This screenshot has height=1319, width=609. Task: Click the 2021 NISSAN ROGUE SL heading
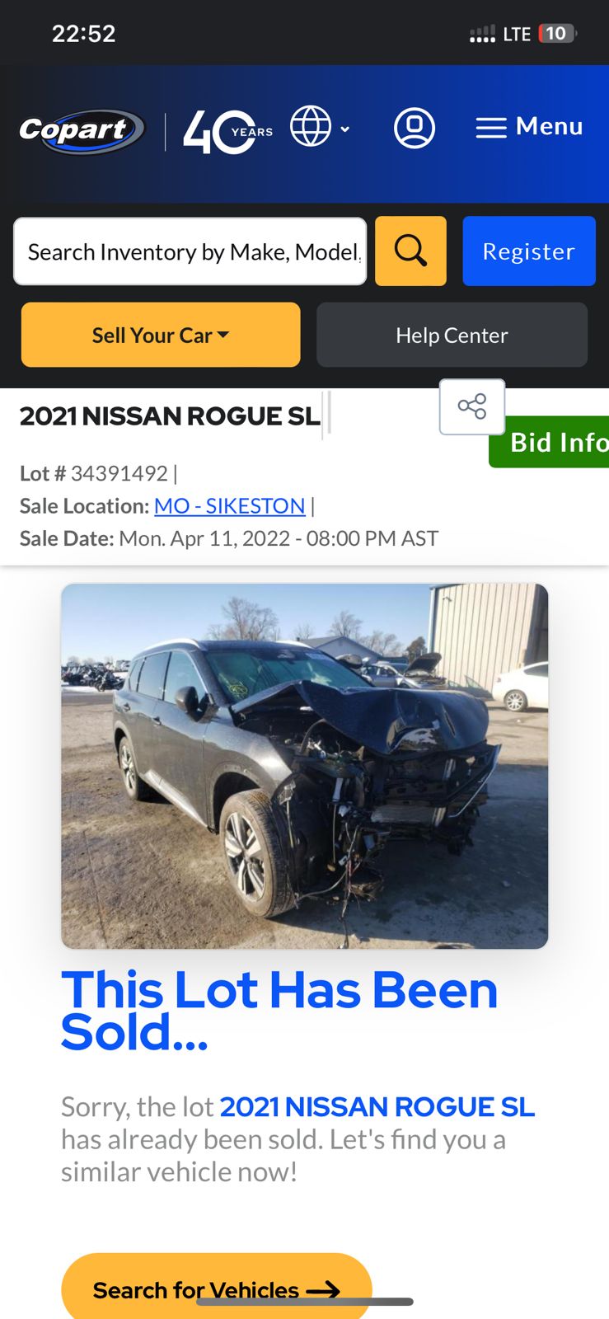point(170,416)
